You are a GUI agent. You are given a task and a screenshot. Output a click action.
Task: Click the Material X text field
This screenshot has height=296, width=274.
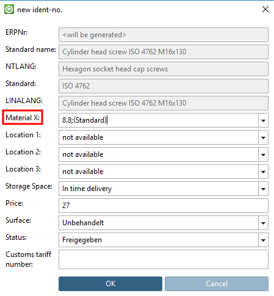click(x=159, y=120)
